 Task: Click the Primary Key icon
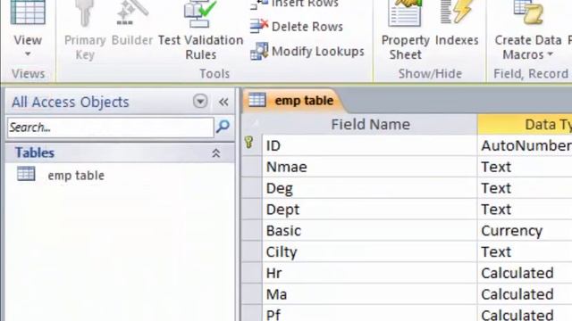(85, 14)
